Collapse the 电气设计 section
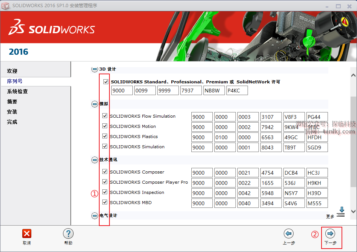Image resolution: width=357 pixels, height=252 pixels. (94, 216)
